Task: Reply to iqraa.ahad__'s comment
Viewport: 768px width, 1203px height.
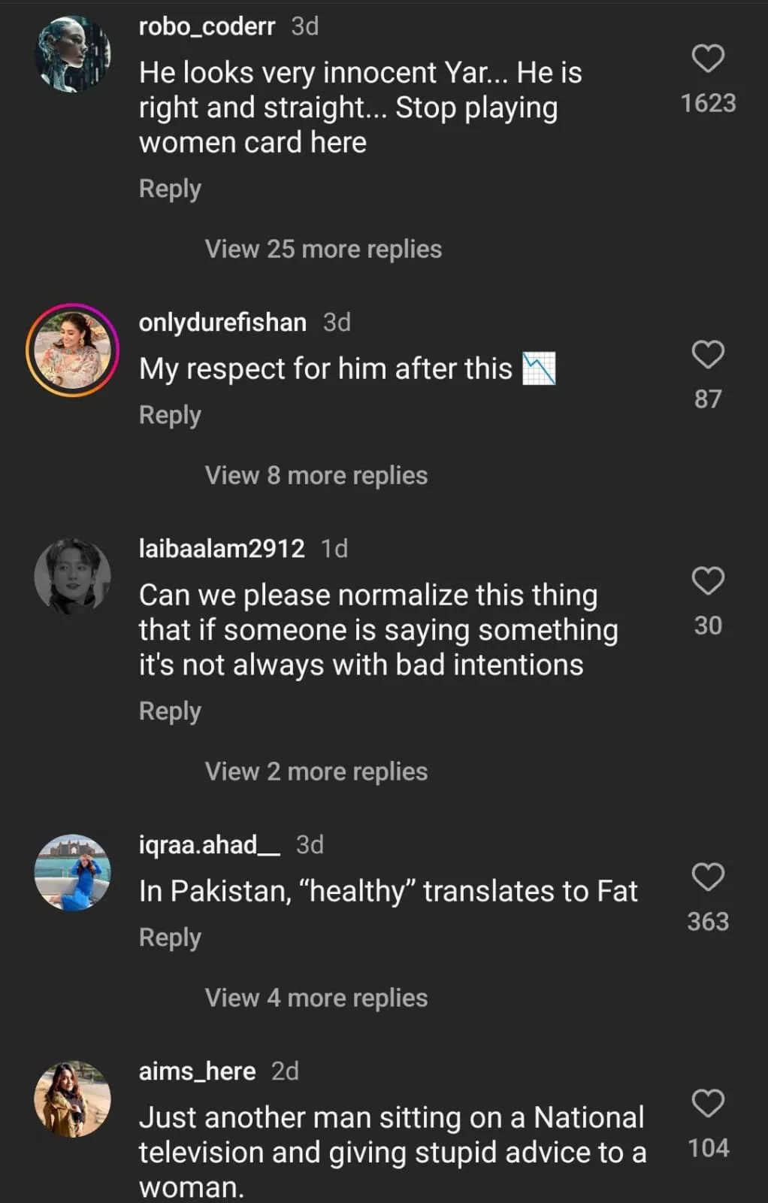Action: [x=170, y=938]
